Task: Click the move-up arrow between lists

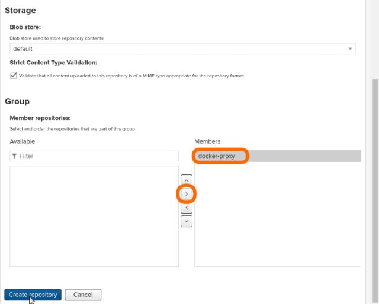Action: coord(187,180)
